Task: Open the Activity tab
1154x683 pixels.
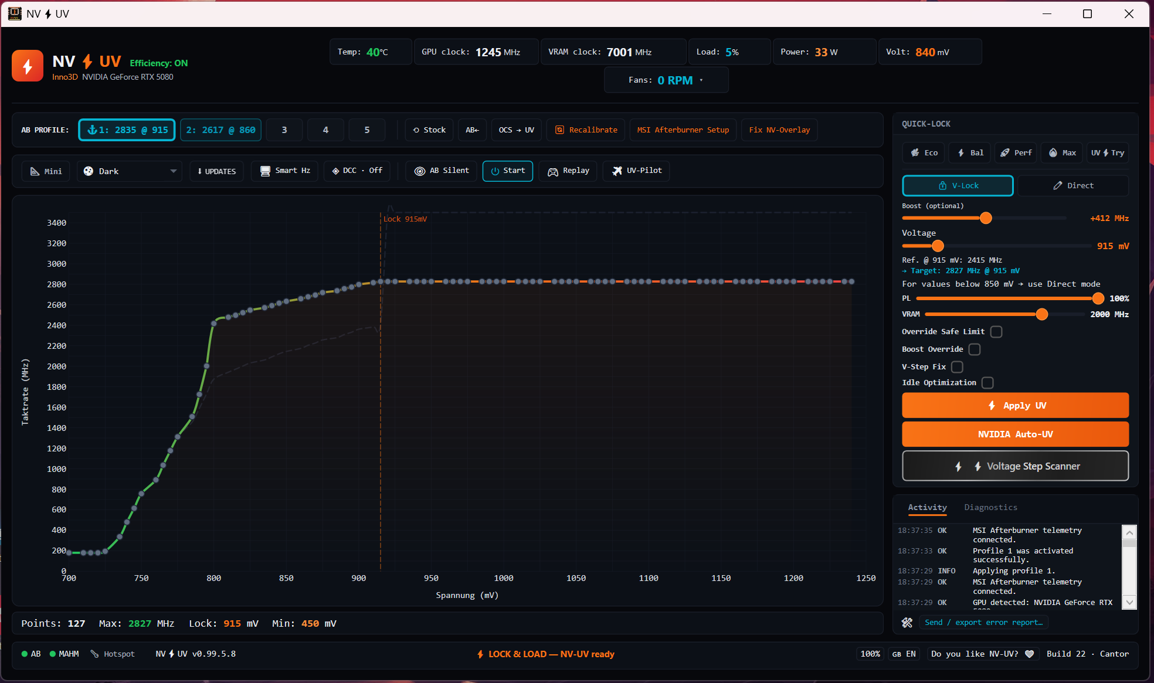Action: tap(927, 508)
